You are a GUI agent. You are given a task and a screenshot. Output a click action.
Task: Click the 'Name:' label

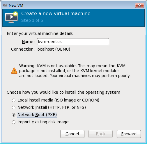tap(28, 42)
